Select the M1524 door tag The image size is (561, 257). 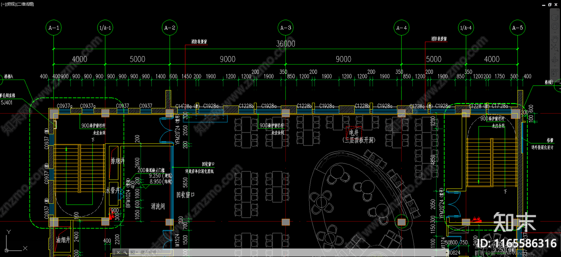[x=177, y=240]
